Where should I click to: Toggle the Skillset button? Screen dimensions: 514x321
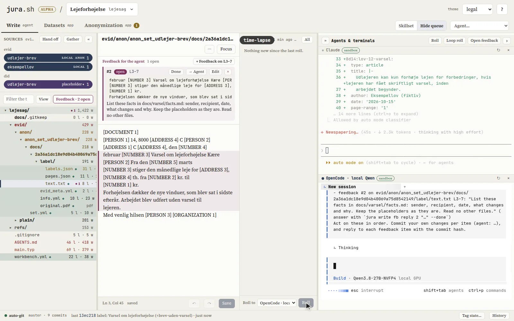coord(406,26)
